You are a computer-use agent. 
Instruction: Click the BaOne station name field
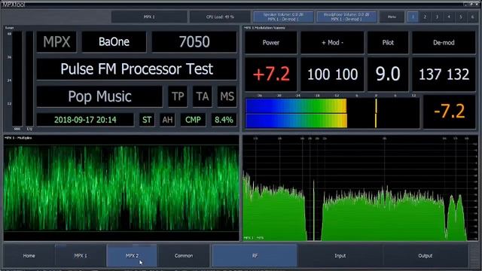click(114, 42)
